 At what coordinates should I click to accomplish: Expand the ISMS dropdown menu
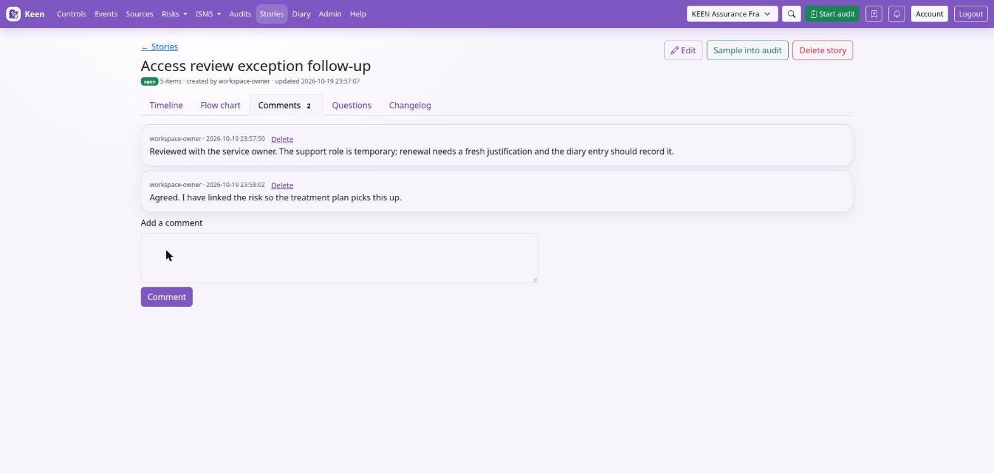click(208, 14)
